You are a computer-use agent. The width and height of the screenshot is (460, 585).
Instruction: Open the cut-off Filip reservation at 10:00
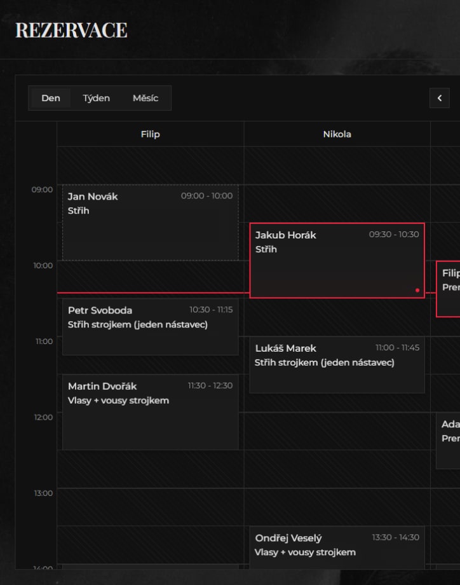[x=449, y=289]
